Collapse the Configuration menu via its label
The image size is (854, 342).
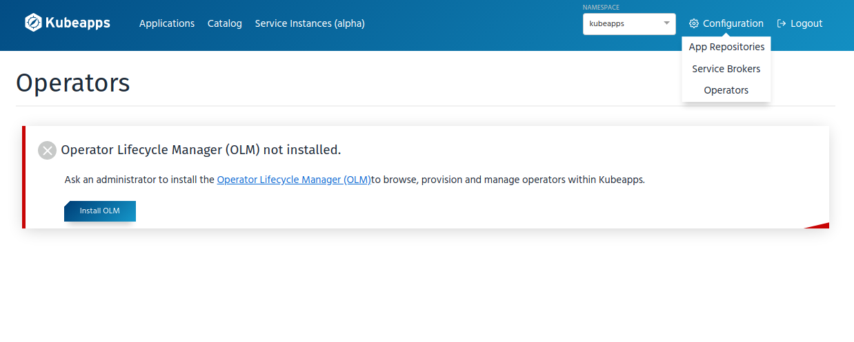point(733,23)
